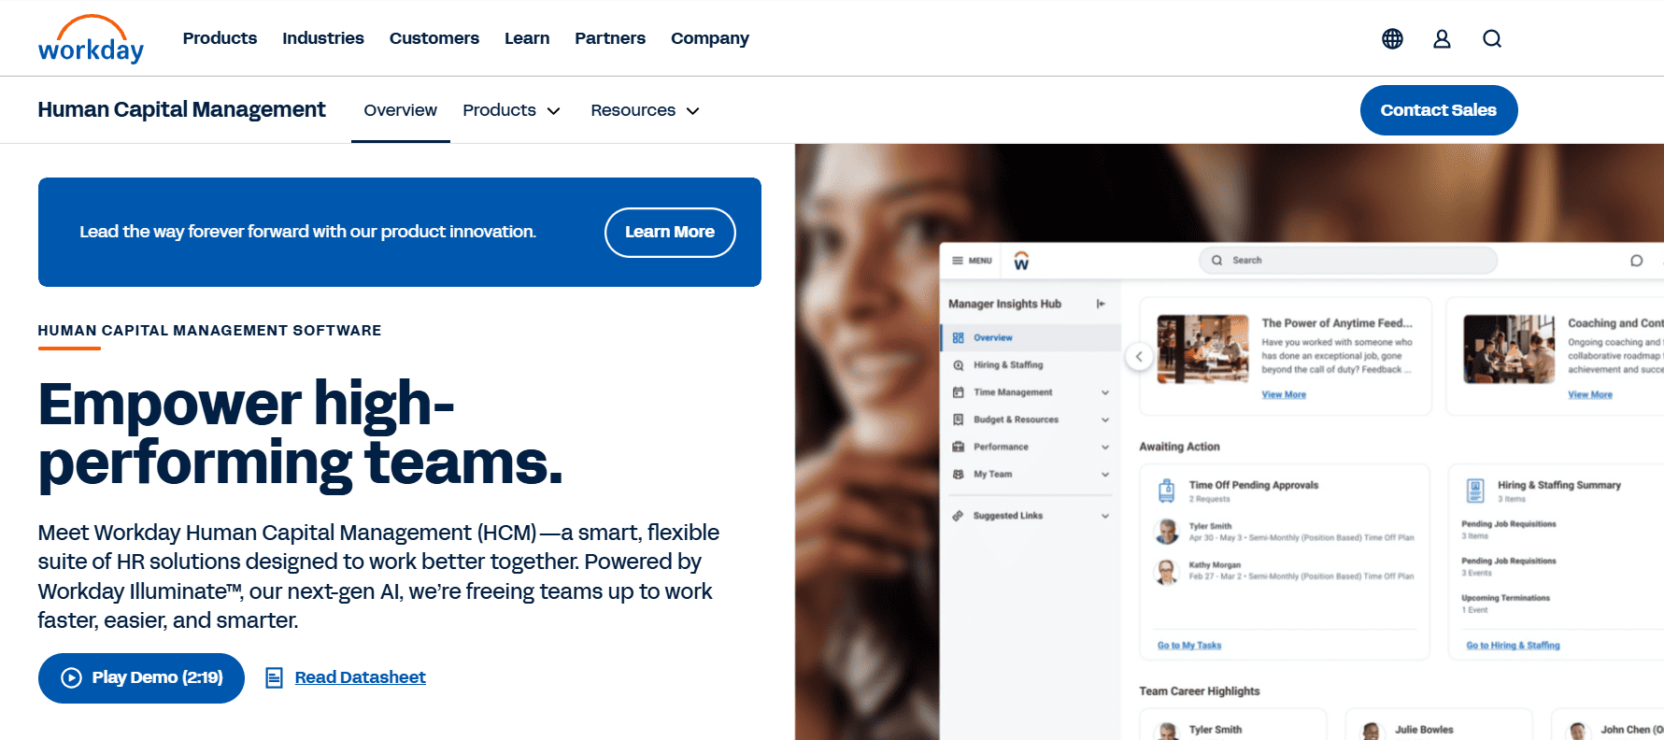
Task: Open the Industries menu
Action: pos(323,38)
